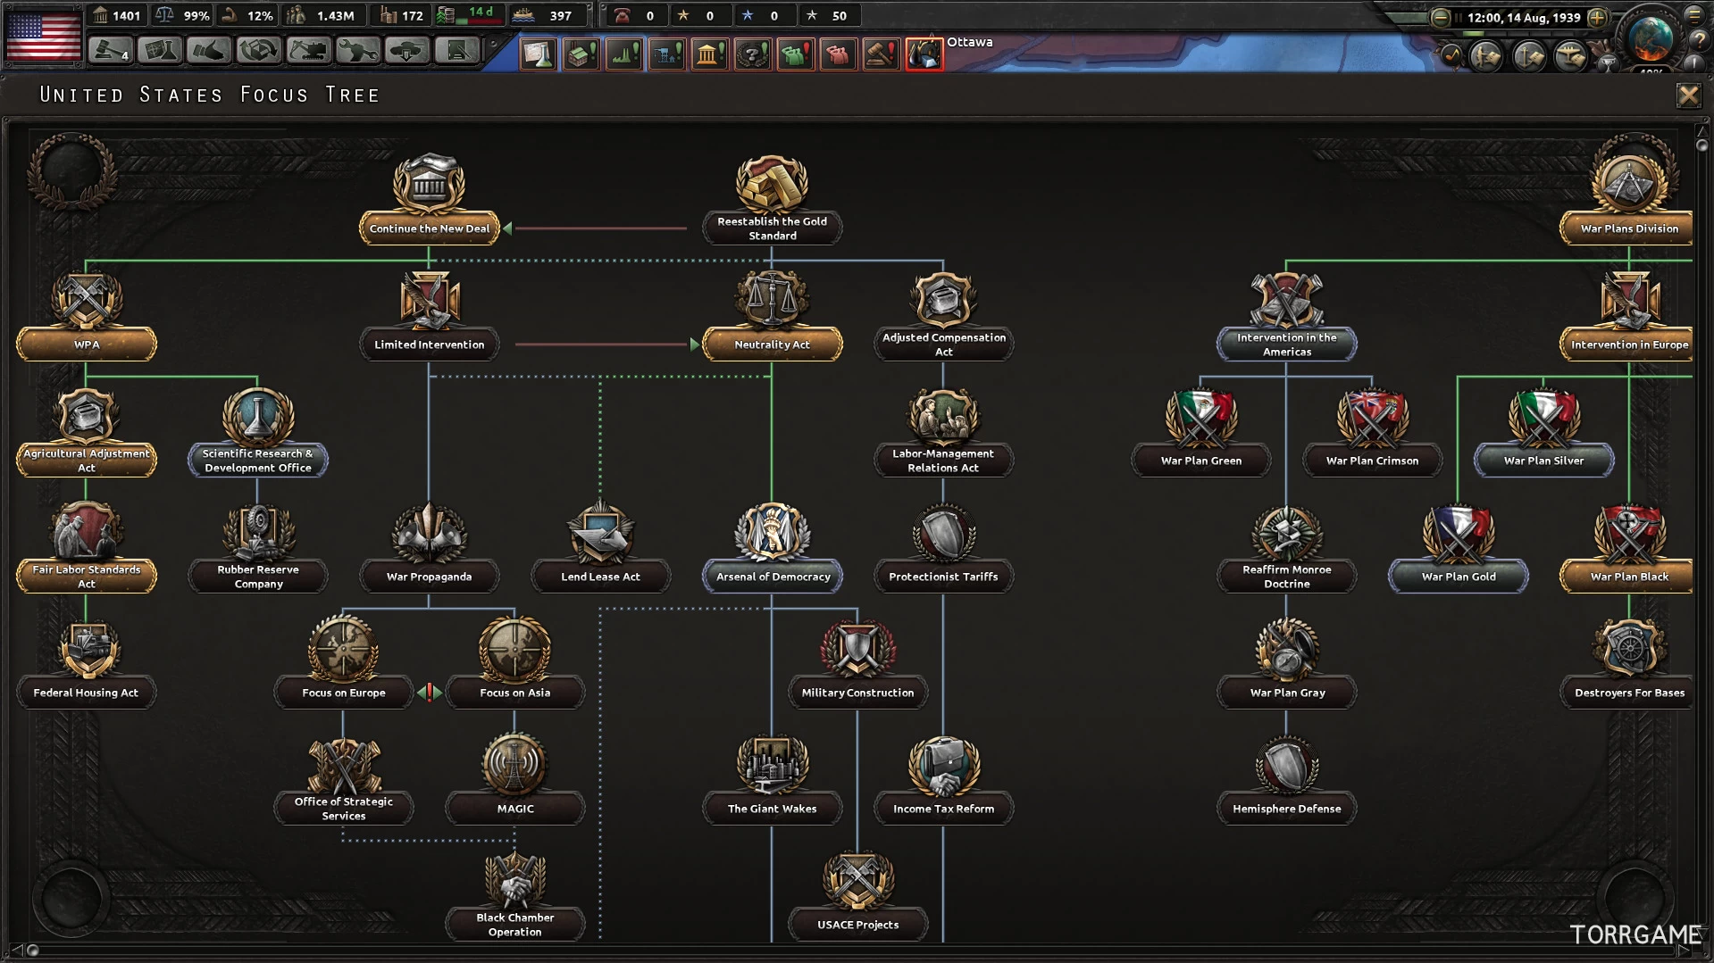The height and width of the screenshot is (963, 1714).
Task: Click war support value 12%
Action: [249, 15]
